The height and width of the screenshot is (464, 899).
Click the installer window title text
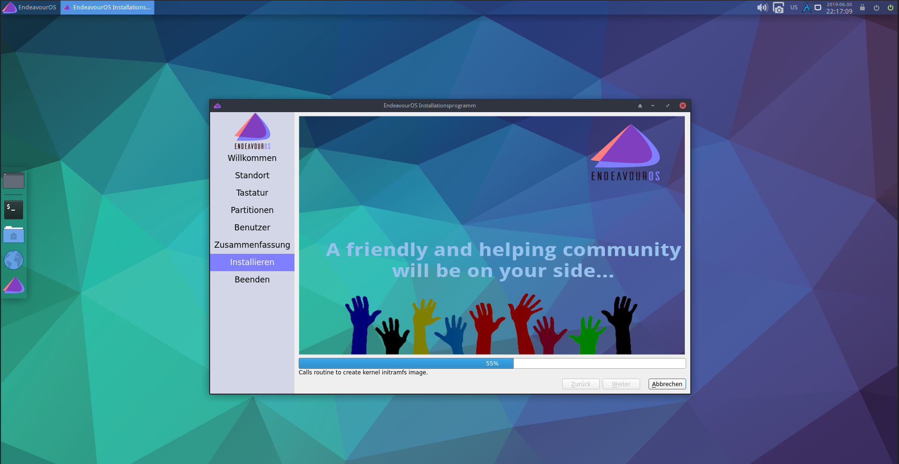coord(430,106)
